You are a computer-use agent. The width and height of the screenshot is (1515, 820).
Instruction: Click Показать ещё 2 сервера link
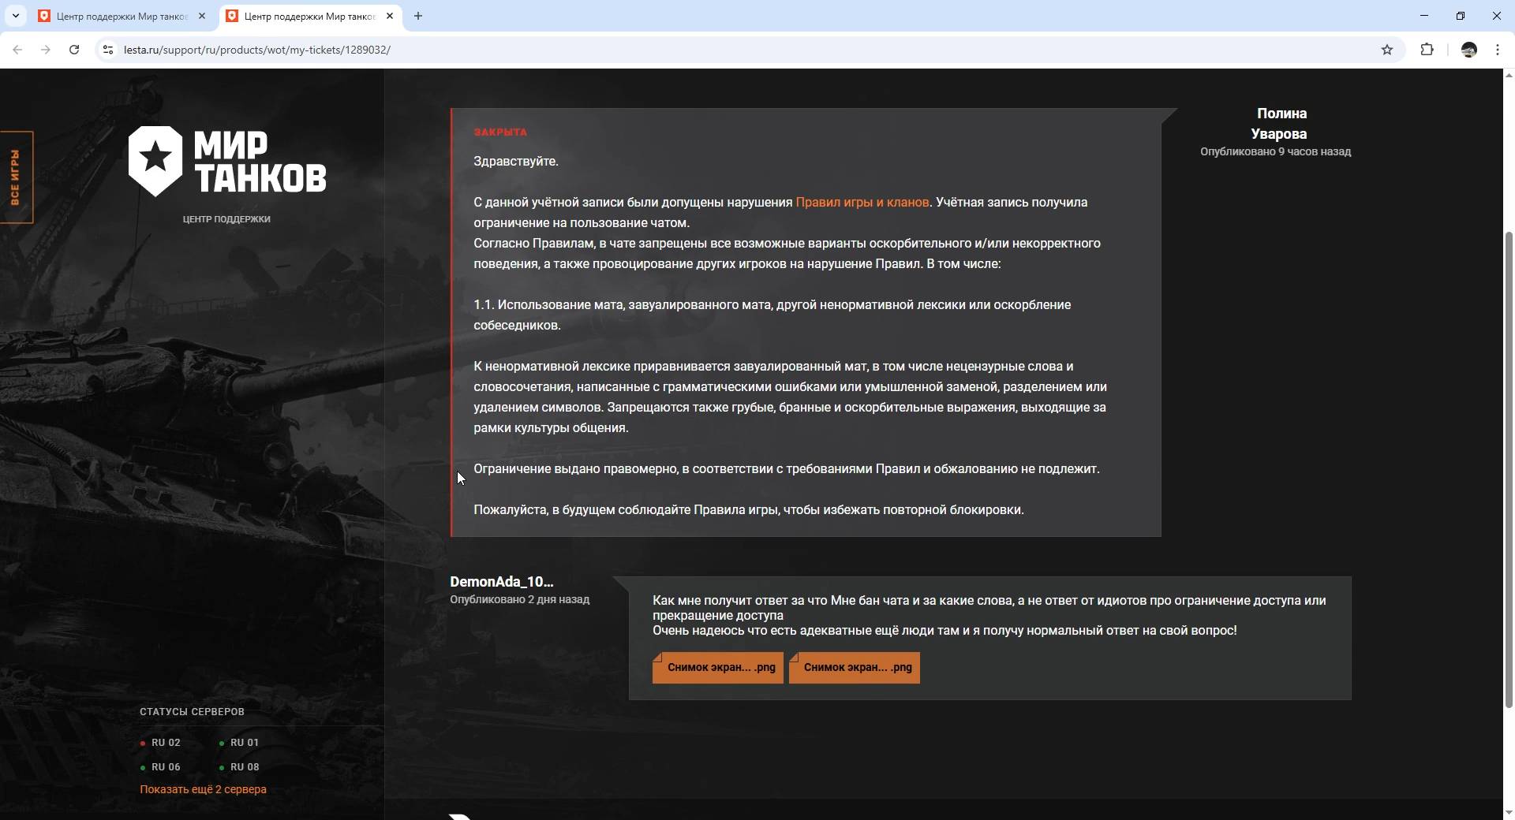(203, 789)
